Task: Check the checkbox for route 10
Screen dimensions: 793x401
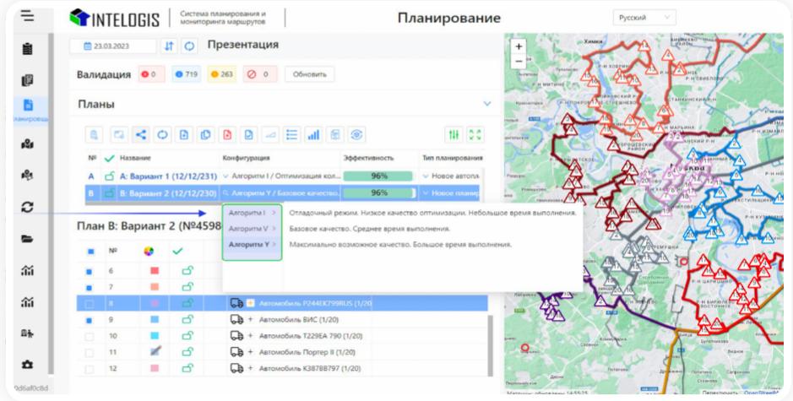Action: 89,336
